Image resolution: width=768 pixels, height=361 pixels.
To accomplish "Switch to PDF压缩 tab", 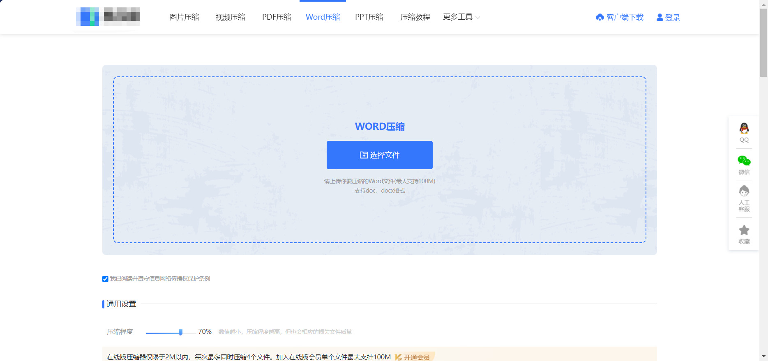I will (277, 17).
